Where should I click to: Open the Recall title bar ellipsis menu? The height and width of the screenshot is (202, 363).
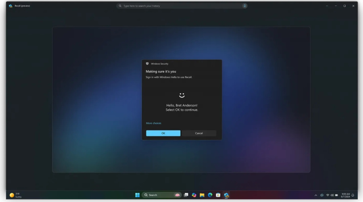tap(327, 6)
